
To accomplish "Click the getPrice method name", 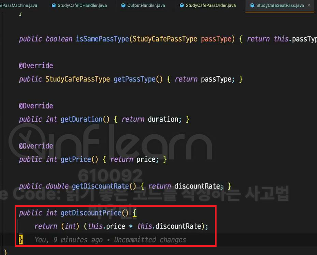I will coord(76,159).
